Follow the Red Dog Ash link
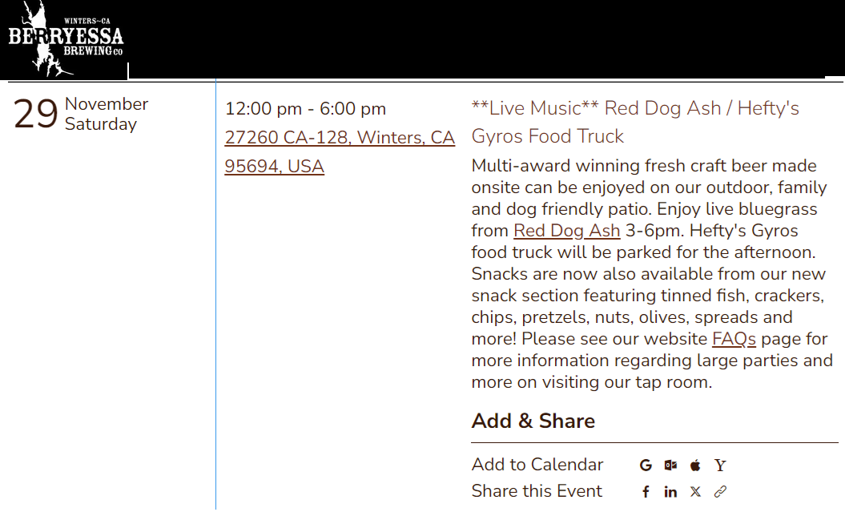The width and height of the screenshot is (845, 512). point(566,231)
